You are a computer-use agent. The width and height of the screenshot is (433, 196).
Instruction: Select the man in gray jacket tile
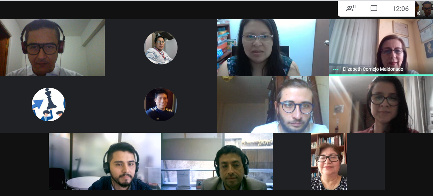(x=217, y=161)
